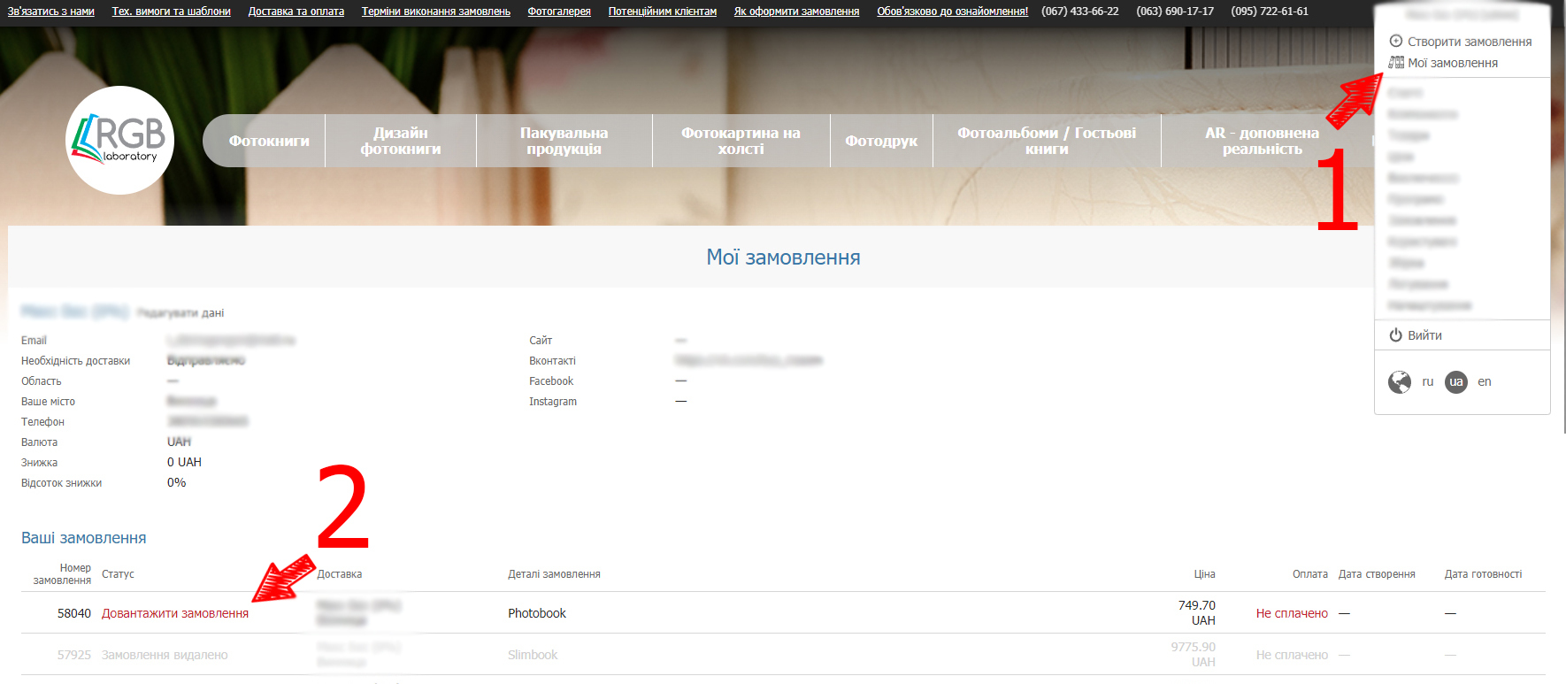
Task: Click Редагувати дані link
Action: [x=180, y=313]
